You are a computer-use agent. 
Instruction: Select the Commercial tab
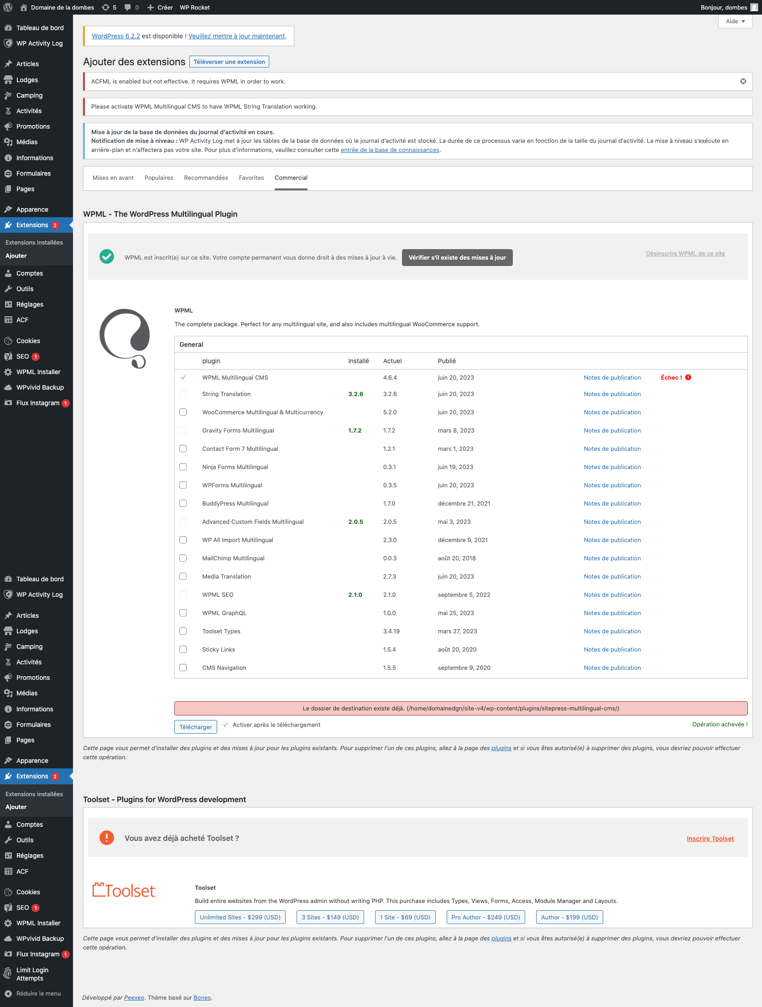tap(291, 178)
